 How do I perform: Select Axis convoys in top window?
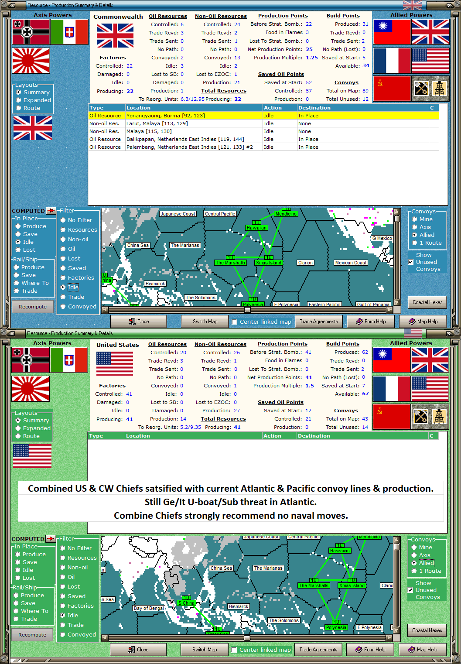coord(421,227)
